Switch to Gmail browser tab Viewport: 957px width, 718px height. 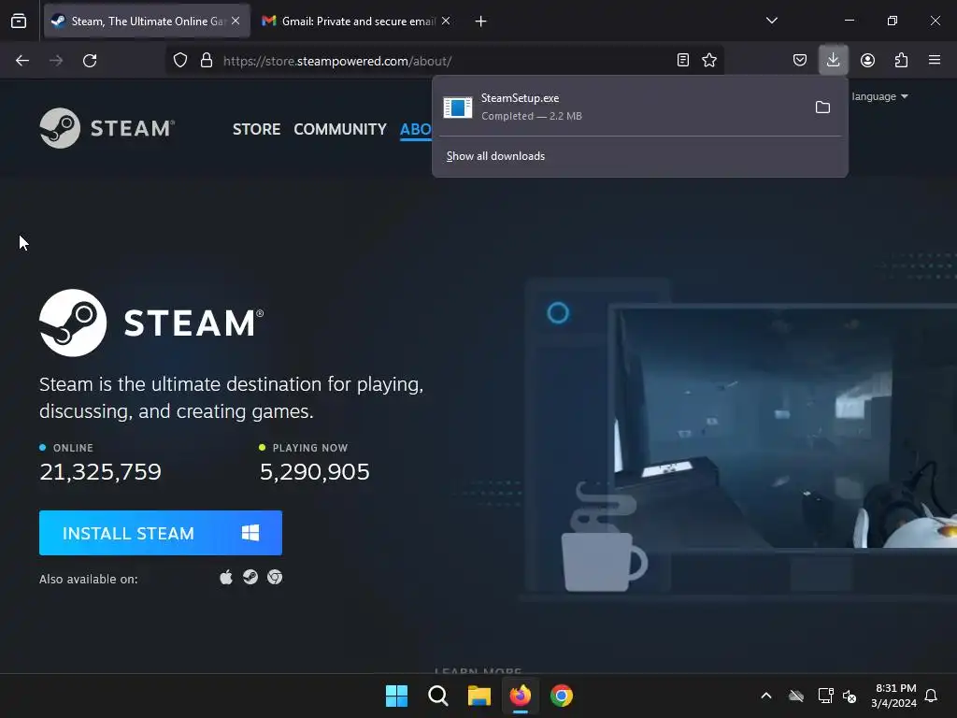[x=357, y=21]
